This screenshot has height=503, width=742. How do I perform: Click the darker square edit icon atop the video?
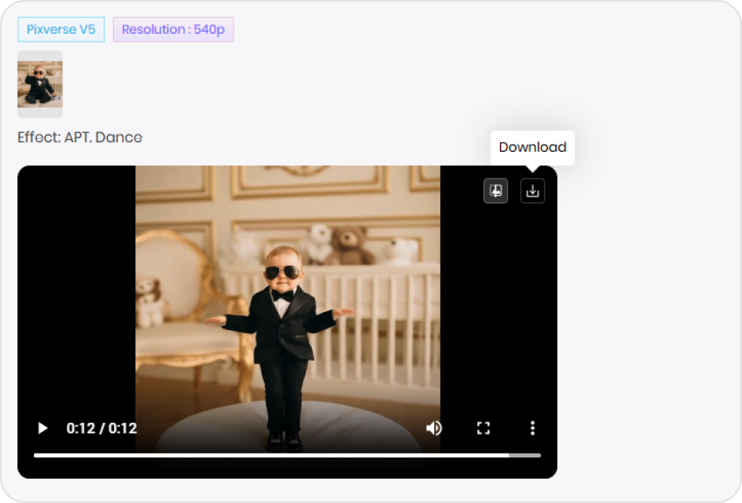495,190
